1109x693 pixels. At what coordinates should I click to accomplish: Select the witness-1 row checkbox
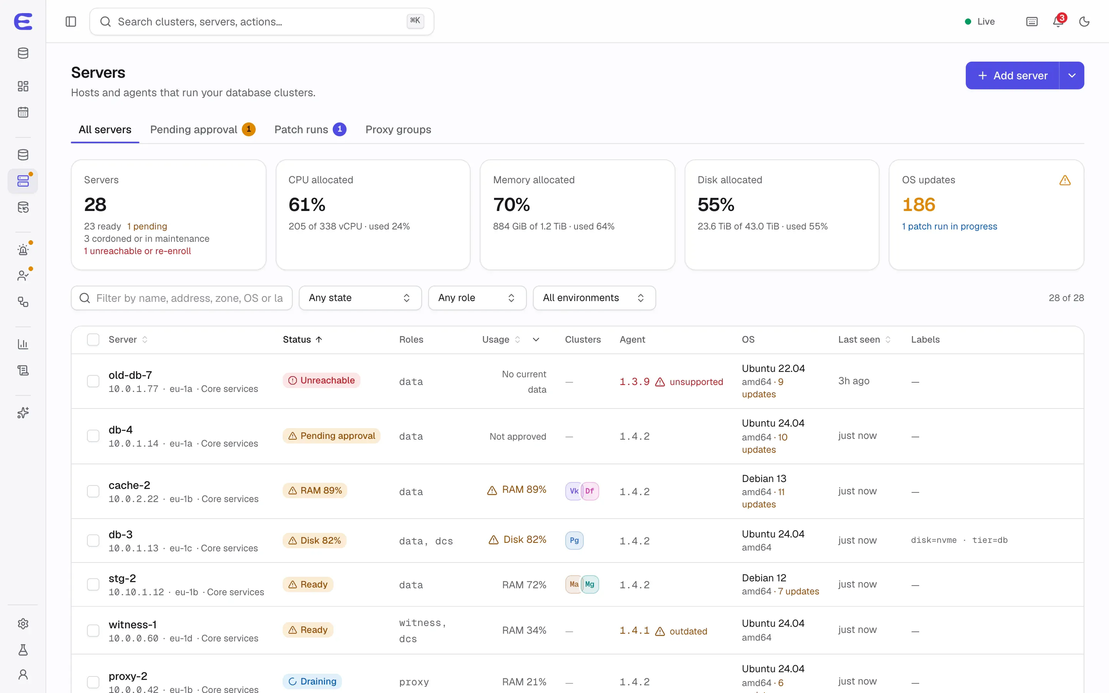tap(93, 631)
